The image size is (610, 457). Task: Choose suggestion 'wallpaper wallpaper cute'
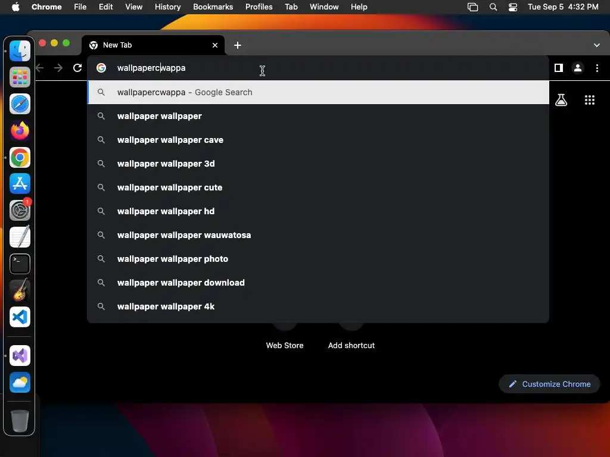(x=318, y=187)
